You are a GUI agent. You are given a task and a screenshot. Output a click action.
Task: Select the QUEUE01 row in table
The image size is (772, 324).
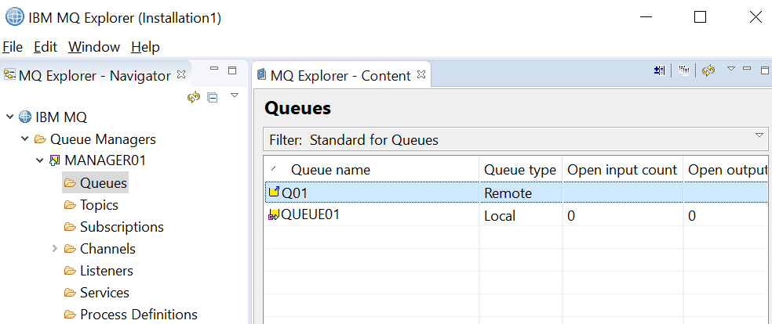click(x=515, y=215)
